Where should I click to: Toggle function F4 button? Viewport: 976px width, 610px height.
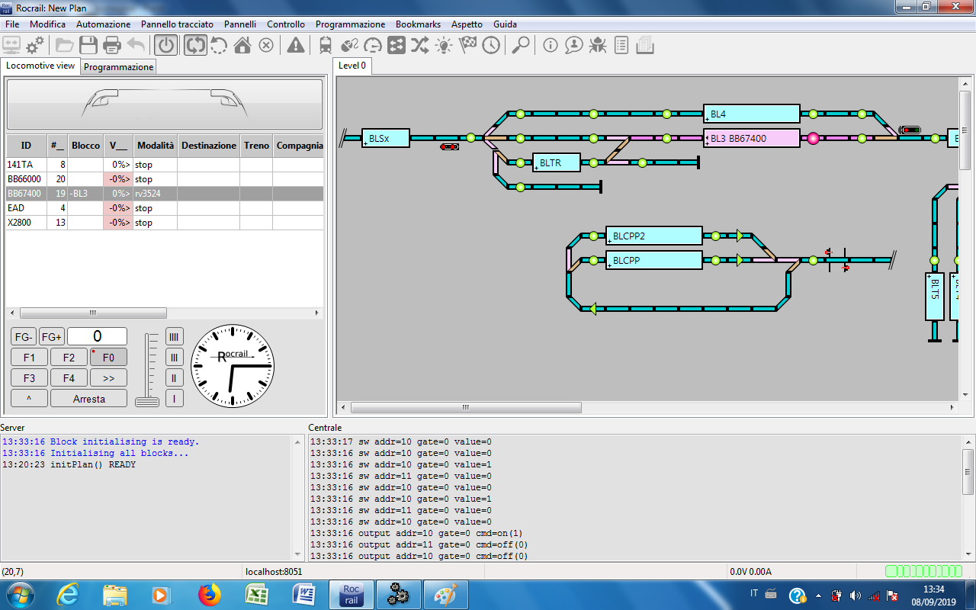click(69, 377)
